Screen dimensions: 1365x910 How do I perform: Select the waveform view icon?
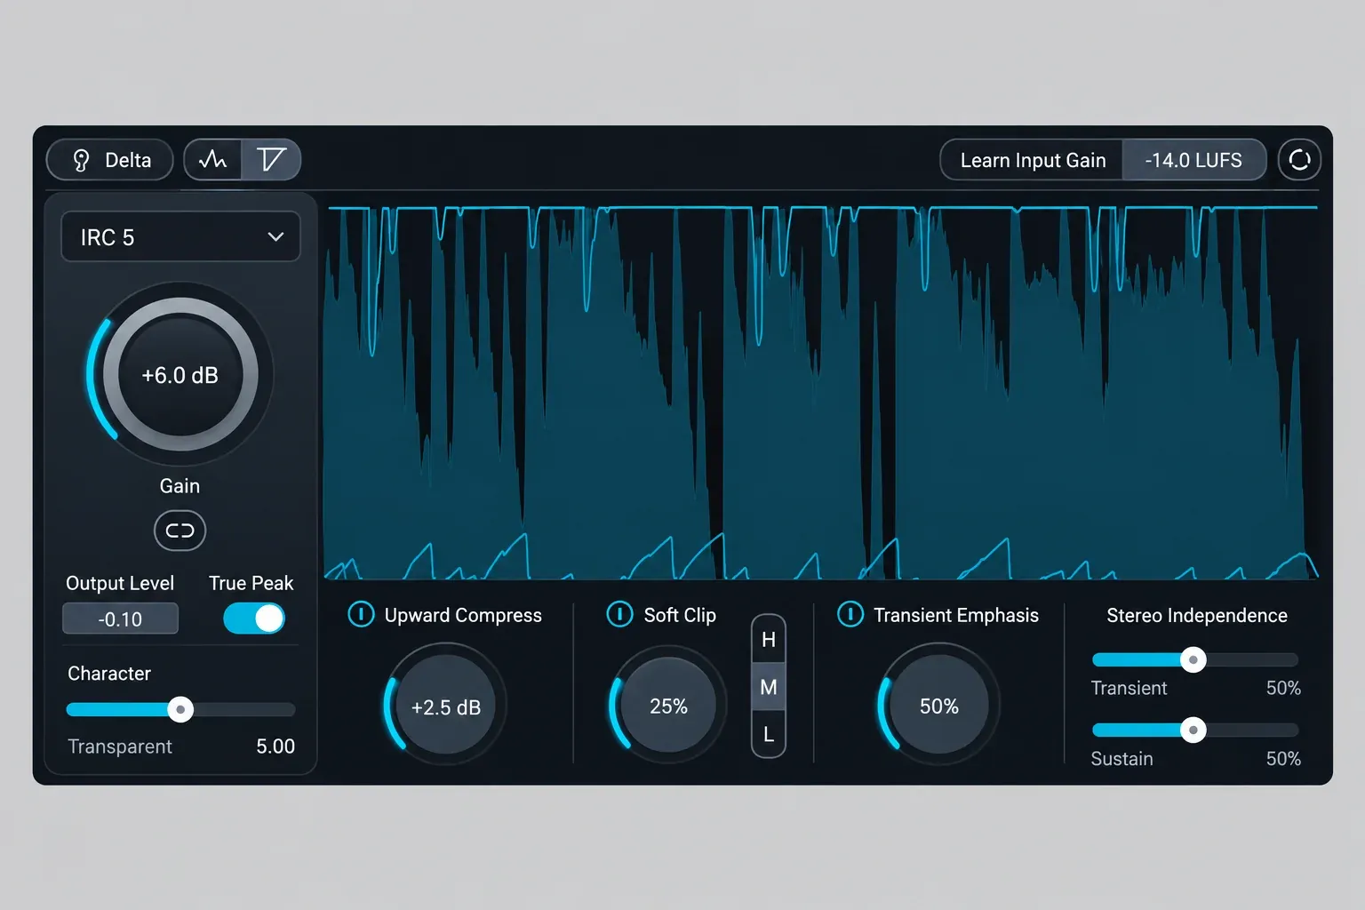click(213, 160)
